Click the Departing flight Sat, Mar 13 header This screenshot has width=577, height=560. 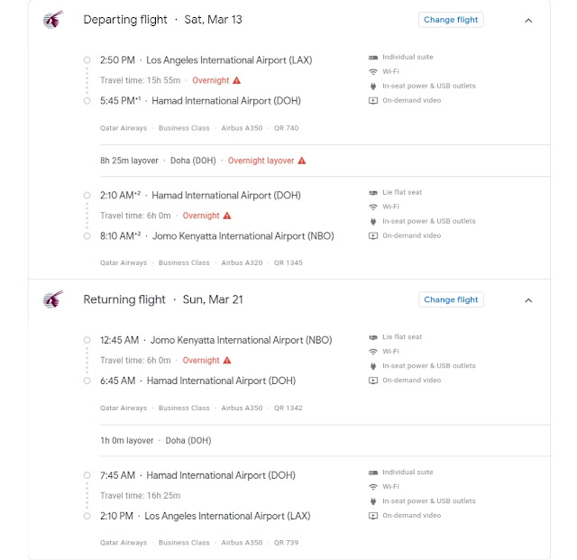162,20
